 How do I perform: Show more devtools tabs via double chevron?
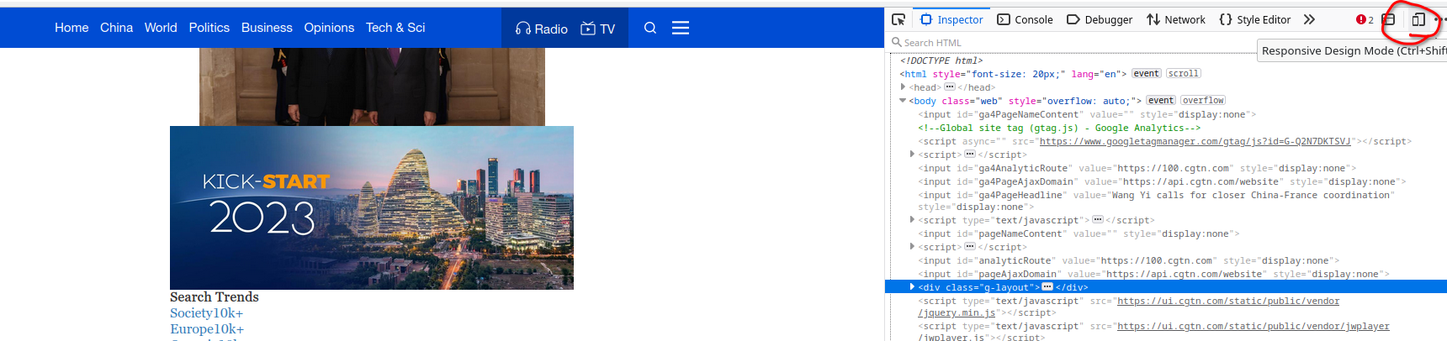[1309, 19]
